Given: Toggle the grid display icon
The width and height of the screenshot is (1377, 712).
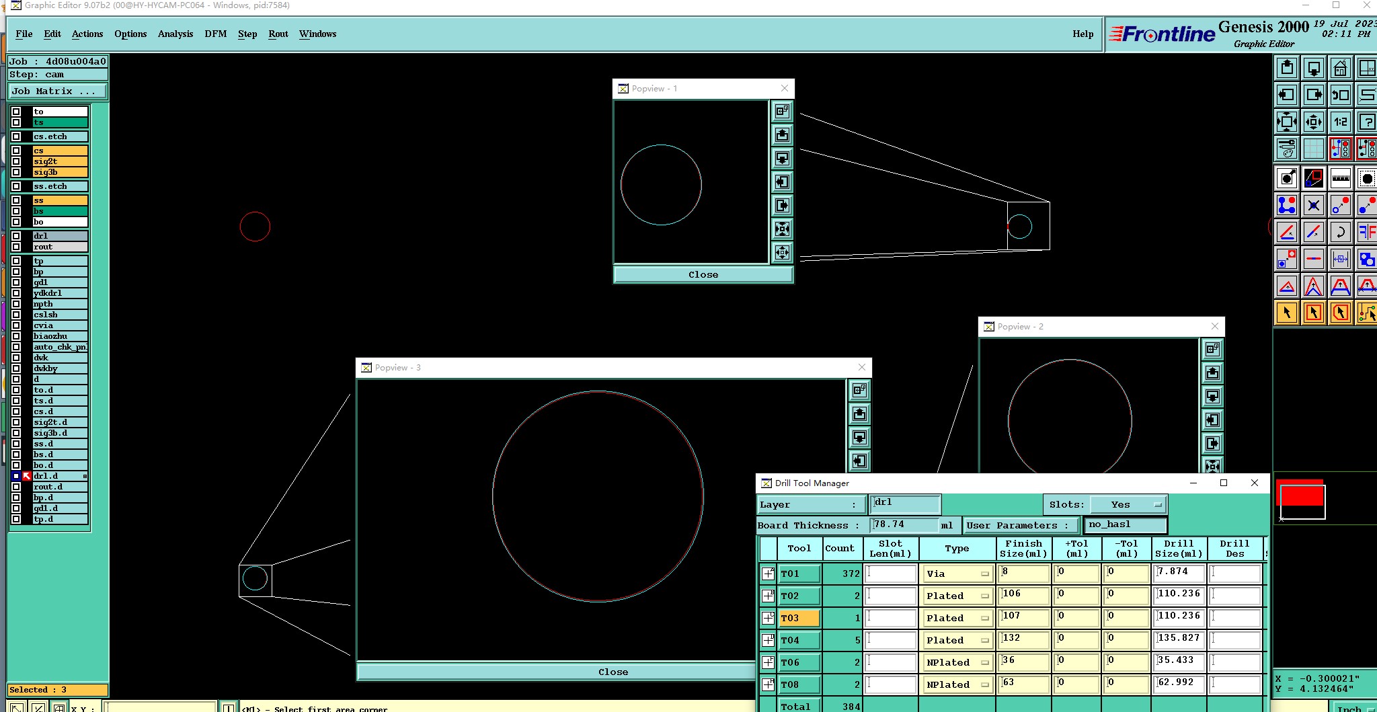Looking at the screenshot, I should click(1314, 148).
